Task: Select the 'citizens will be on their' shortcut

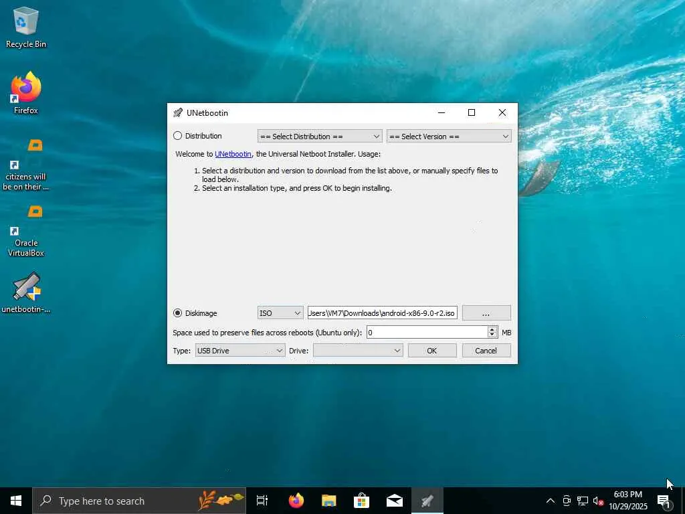Action: tap(26, 165)
